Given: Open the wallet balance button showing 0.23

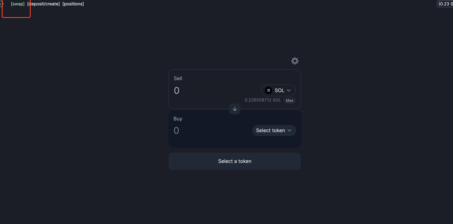Looking at the screenshot, I should click(x=445, y=4).
